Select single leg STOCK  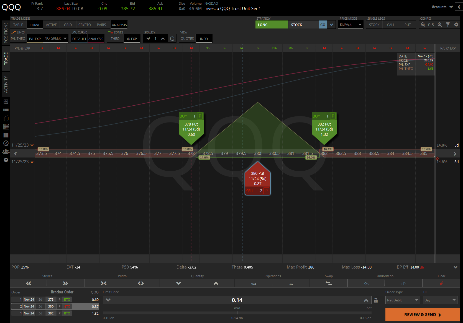tap(374, 25)
